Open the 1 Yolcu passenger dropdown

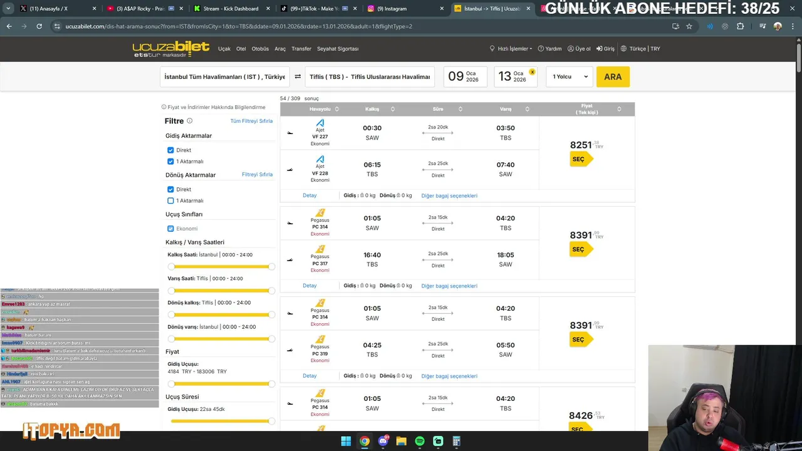click(x=569, y=76)
